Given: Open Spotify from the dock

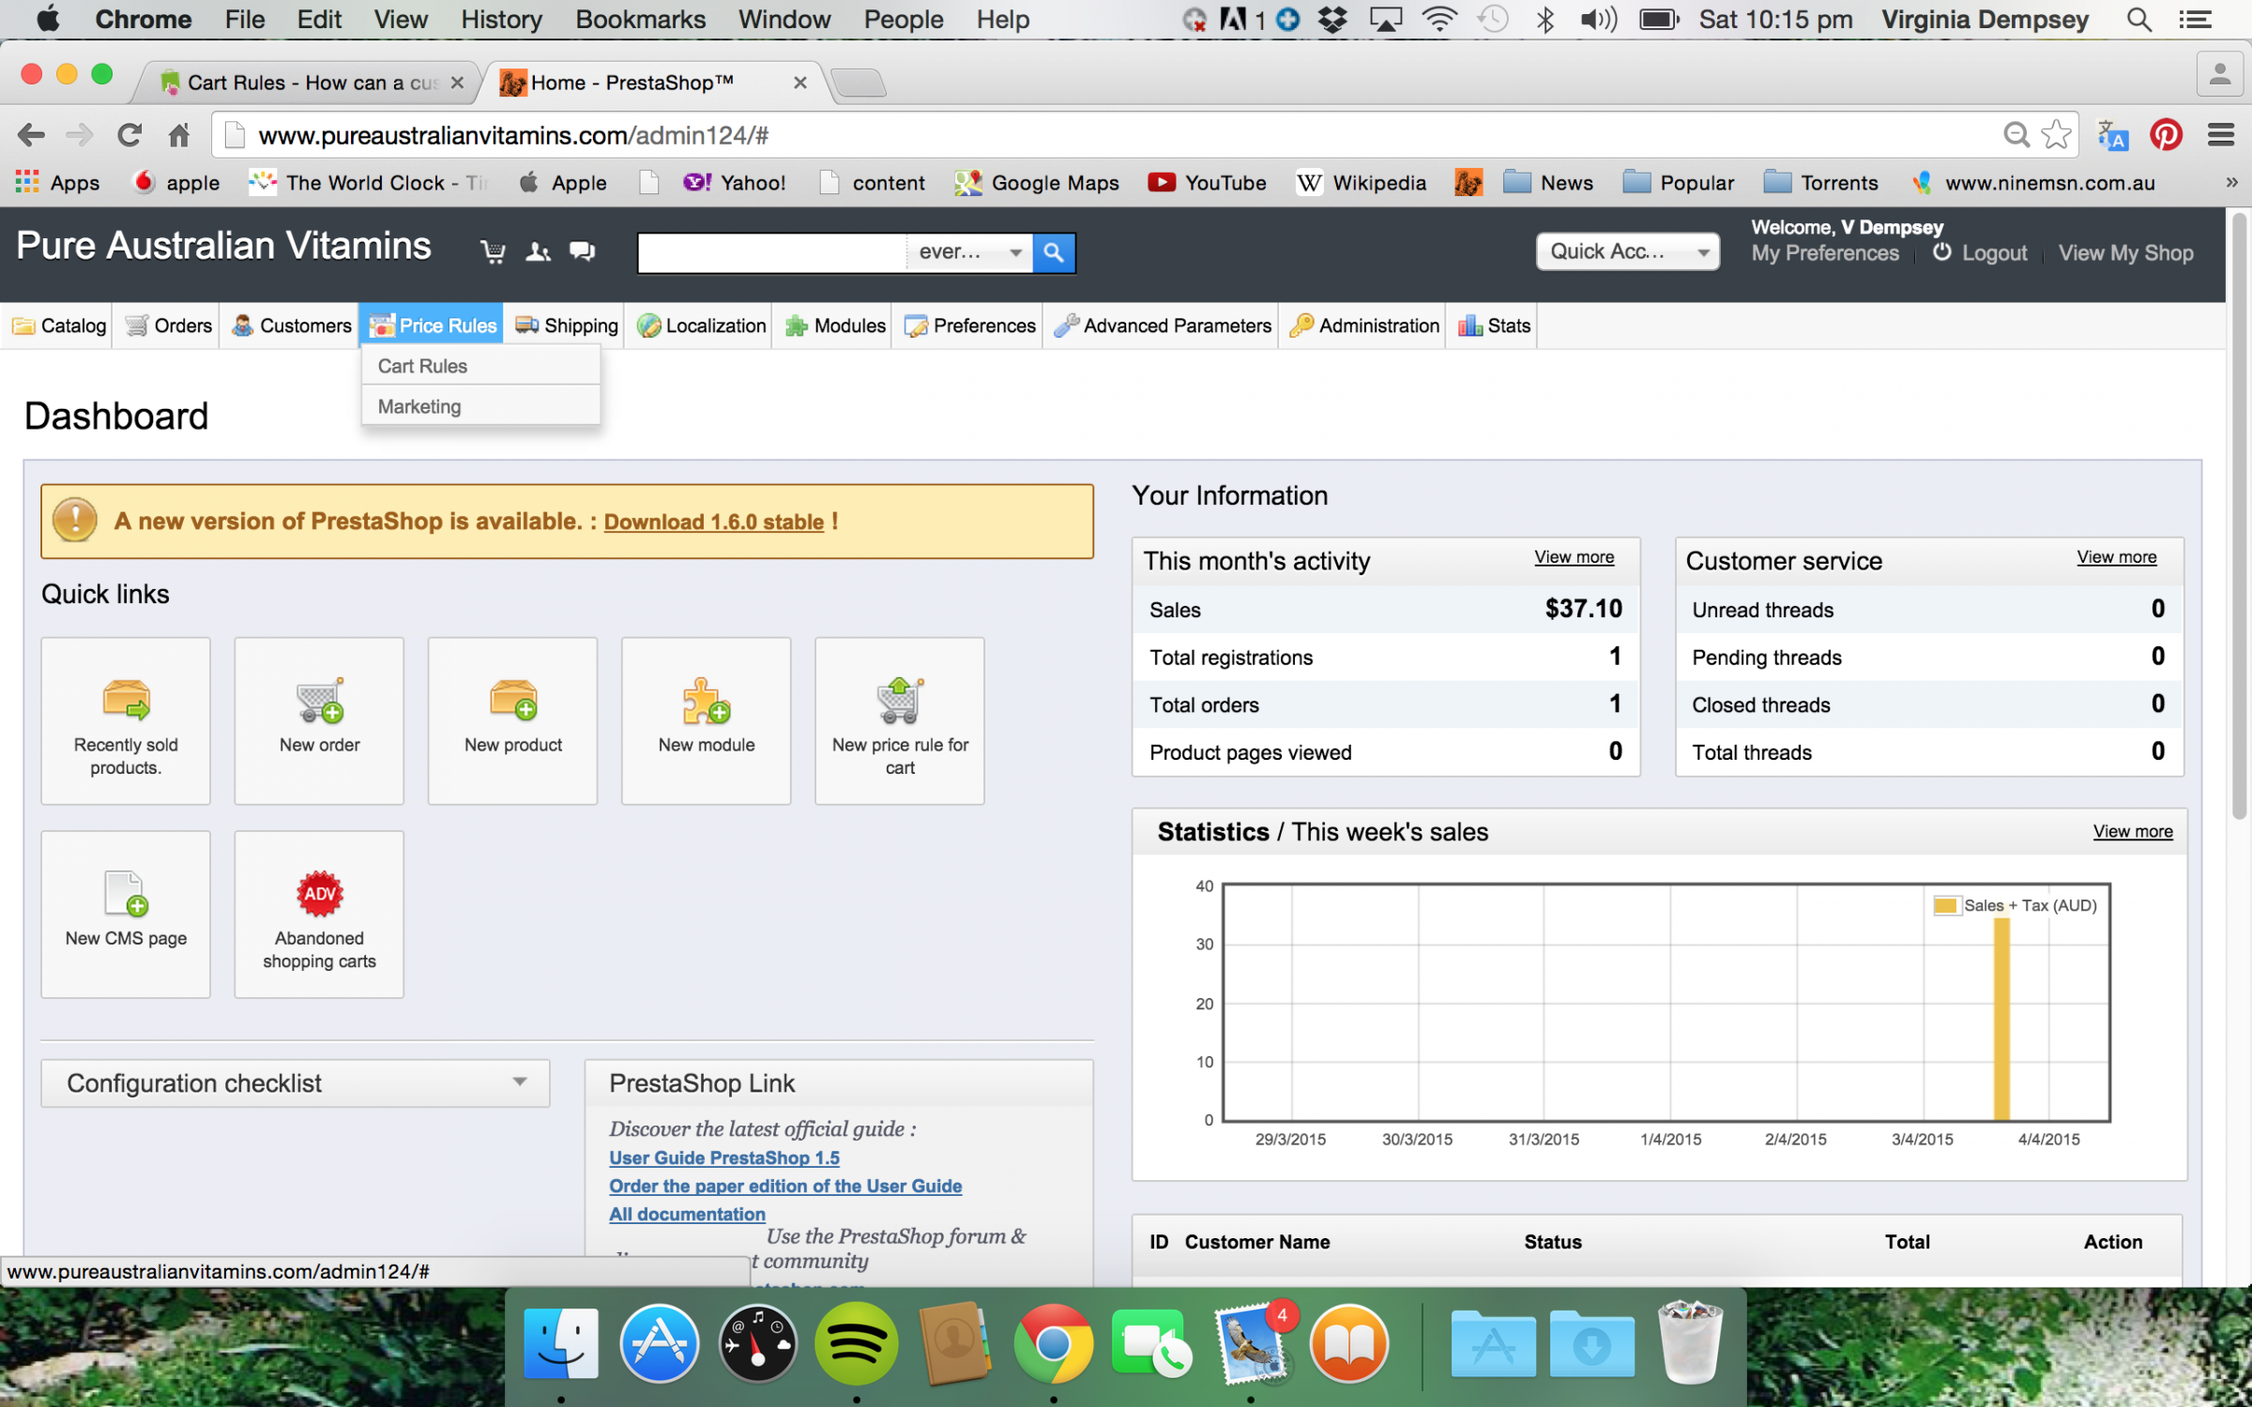Looking at the screenshot, I should (856, 1344).
